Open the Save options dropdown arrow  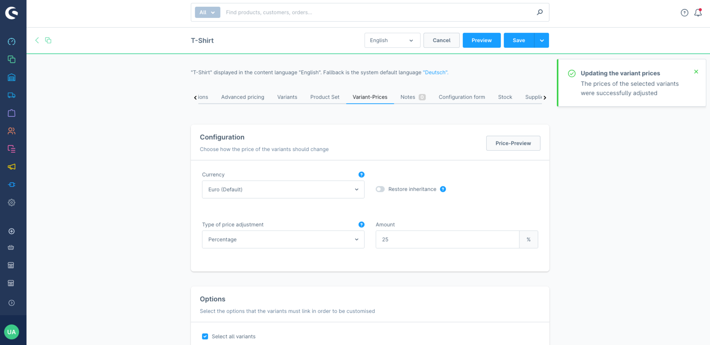542,40
